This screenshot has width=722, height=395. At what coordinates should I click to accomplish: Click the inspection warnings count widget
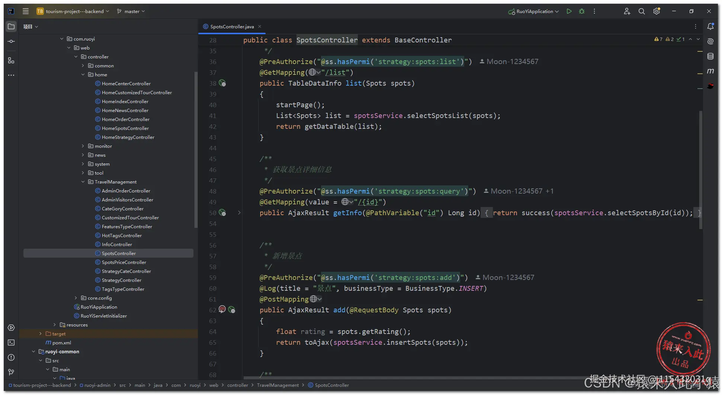pyautogui.click(x=670, y=39)
